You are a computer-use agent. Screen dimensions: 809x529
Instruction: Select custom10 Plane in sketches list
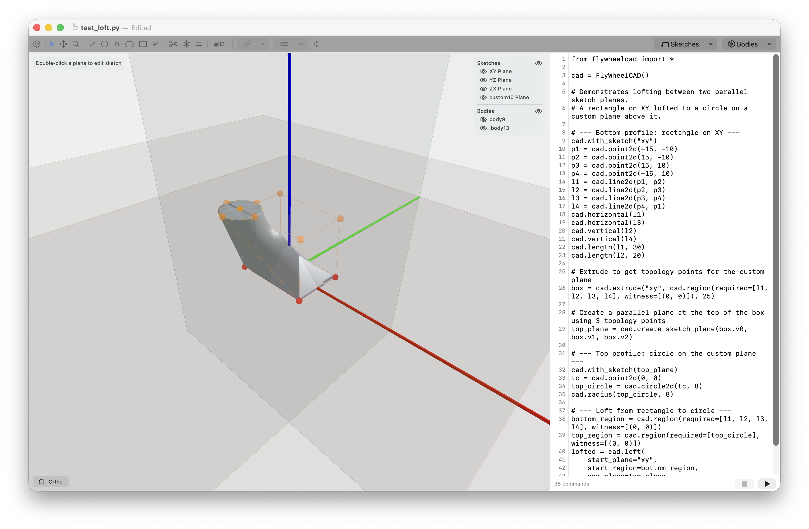(x=509, y=98)
